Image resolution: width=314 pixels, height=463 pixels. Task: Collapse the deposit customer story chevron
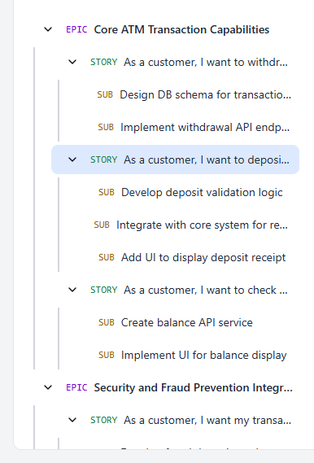72,159
